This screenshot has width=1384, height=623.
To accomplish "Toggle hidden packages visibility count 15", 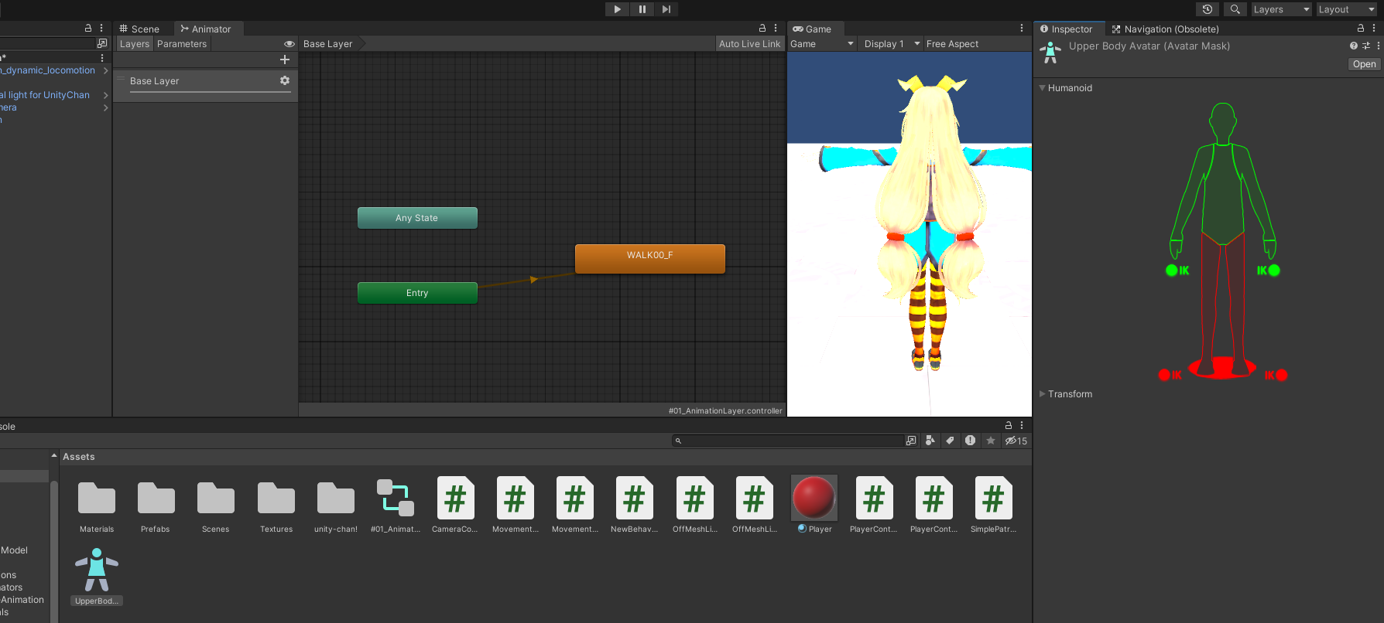I will 1016,441.
